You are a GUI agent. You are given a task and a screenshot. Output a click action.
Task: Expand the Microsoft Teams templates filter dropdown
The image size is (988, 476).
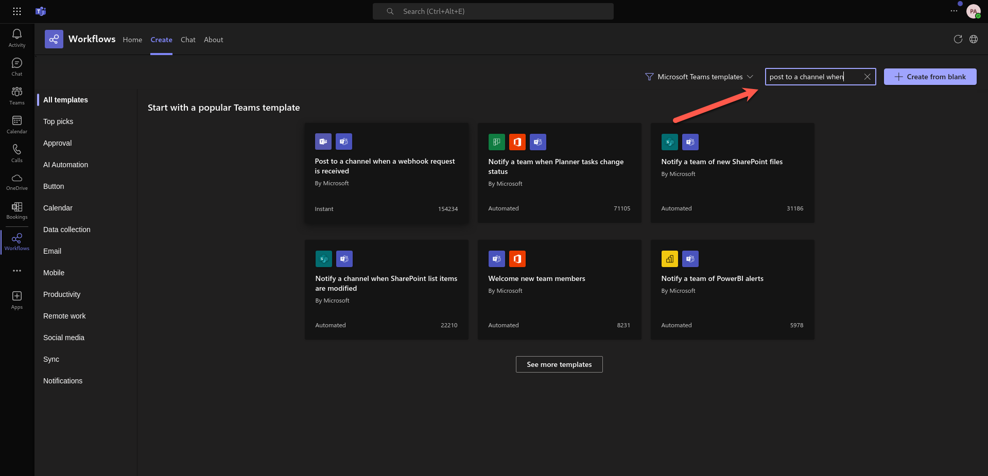699,77
